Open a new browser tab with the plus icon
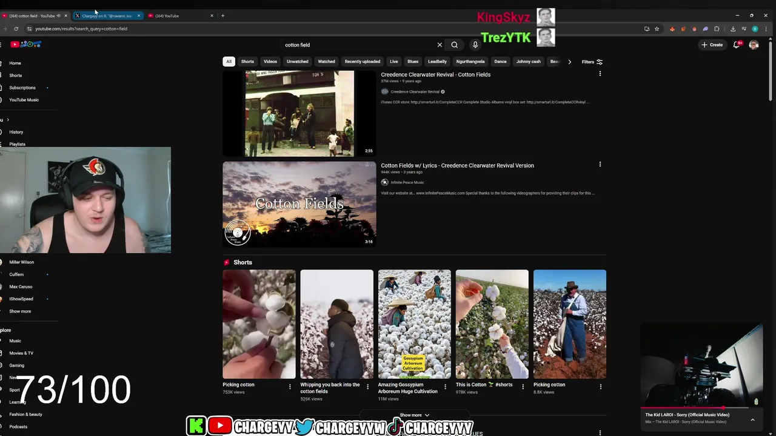776x436 pixels. point(222,16)
